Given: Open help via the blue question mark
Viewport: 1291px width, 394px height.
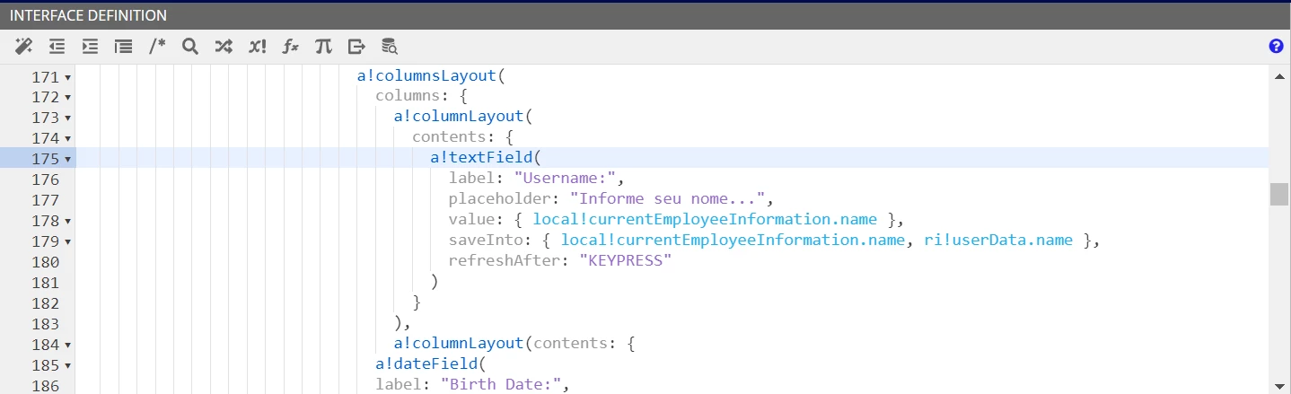Looking at the screenshot, I should tap(1276, 46).
